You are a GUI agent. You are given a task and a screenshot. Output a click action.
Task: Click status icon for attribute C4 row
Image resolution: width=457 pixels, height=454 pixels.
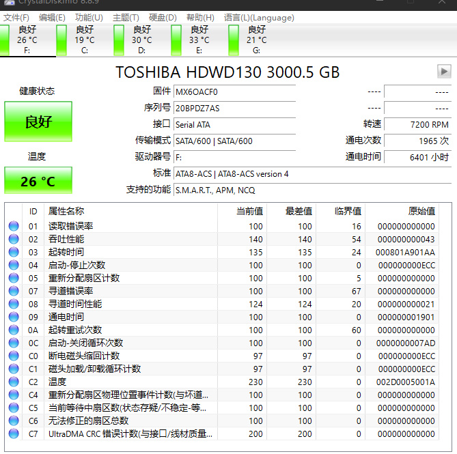(14, 395)
